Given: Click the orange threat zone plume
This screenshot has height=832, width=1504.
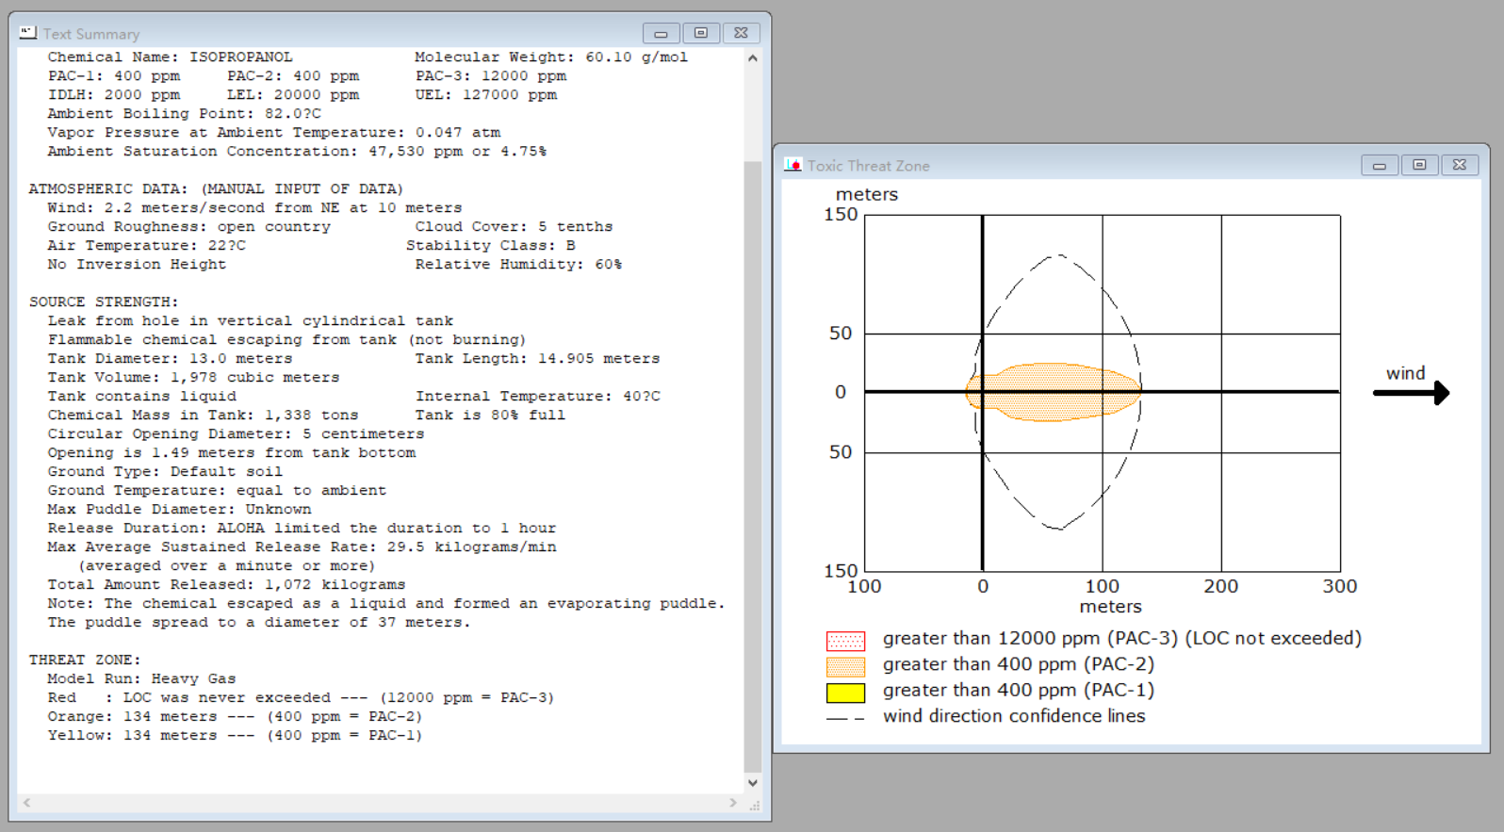Looking at the screenshot, I should click(1054, 392).
